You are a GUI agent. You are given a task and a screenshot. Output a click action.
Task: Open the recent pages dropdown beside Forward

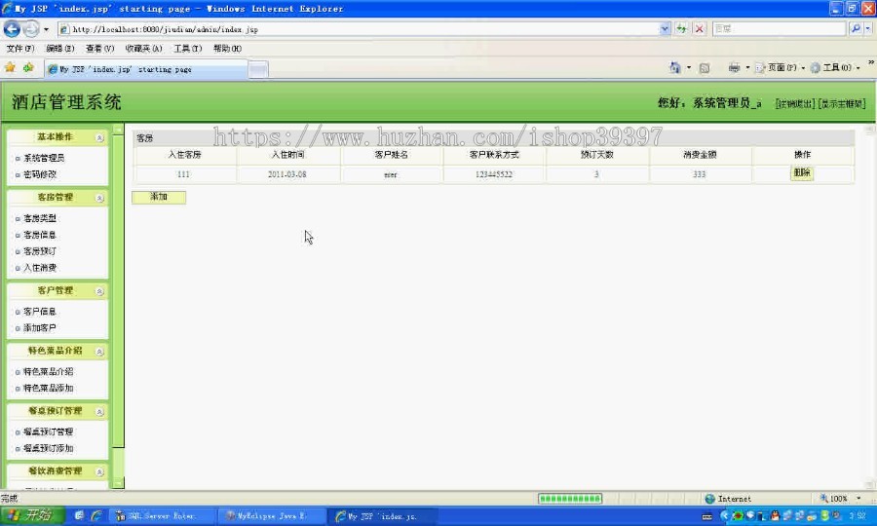[46, 29]
